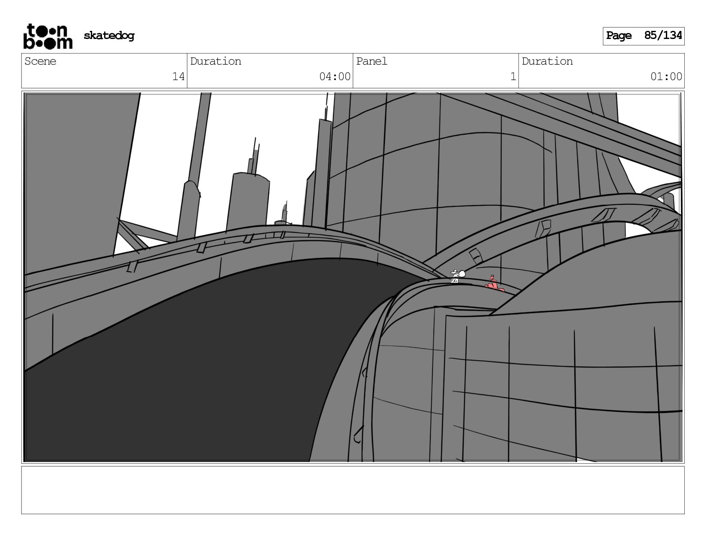Click the empty notes box below the panel
This screenshot has width=707, height=546.
[353, 490]
